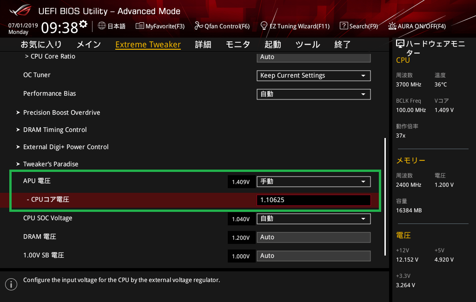Click the 1.040V SOC voltage readout
The image size is (476, 302).
click(x=241, y=219)
